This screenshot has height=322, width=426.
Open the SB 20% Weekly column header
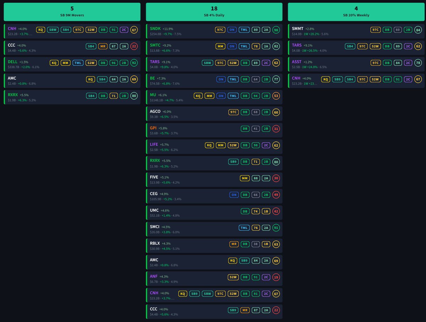click(x=356, y=12)
